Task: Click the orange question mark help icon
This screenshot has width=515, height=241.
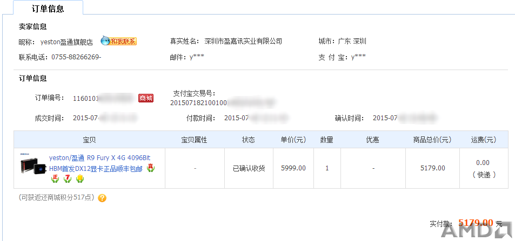Action: (102, 198)
